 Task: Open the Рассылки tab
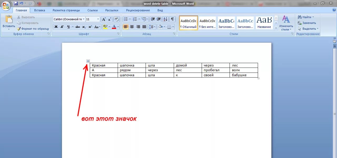[x=112, y=10]
